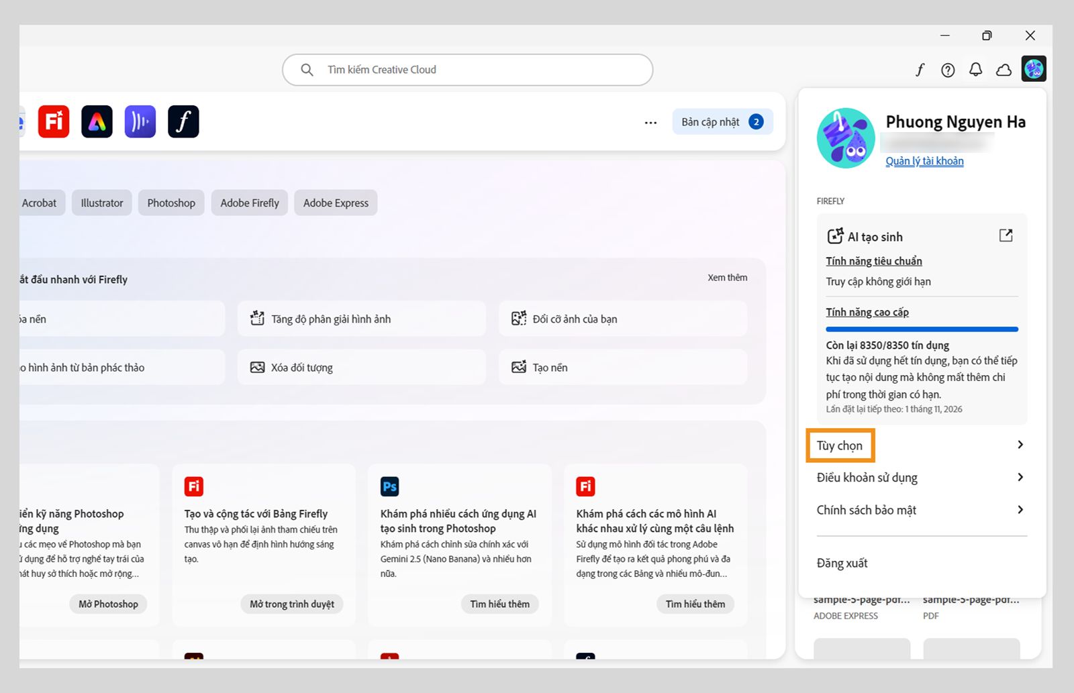Click the profile avatar in the top bar
1074x693 pixels.
pos(1034,68)
